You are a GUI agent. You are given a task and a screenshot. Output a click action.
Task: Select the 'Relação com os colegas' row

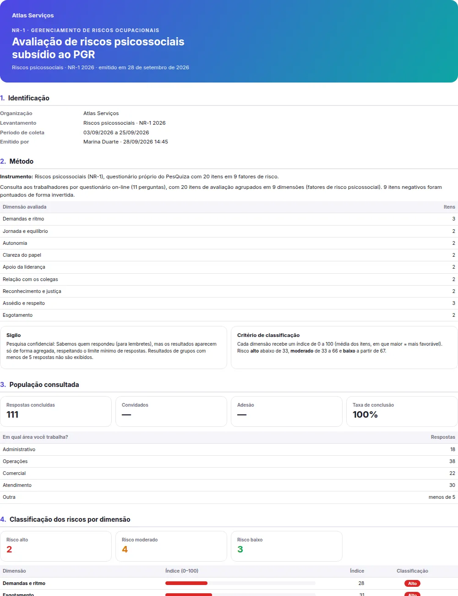point(229,279)
